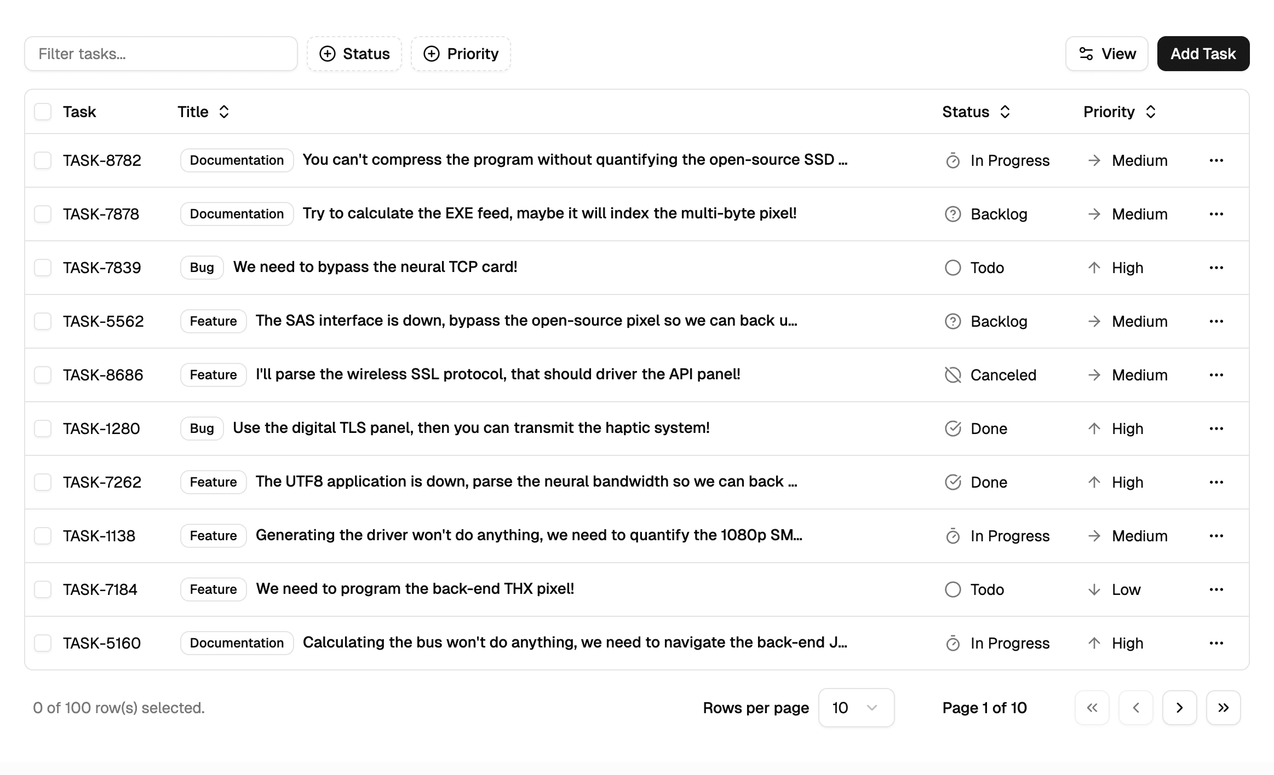The width and height of the screenshot is (1274, 775).
Task: Sort by the Title column header
Action: [x=203, y=112]
